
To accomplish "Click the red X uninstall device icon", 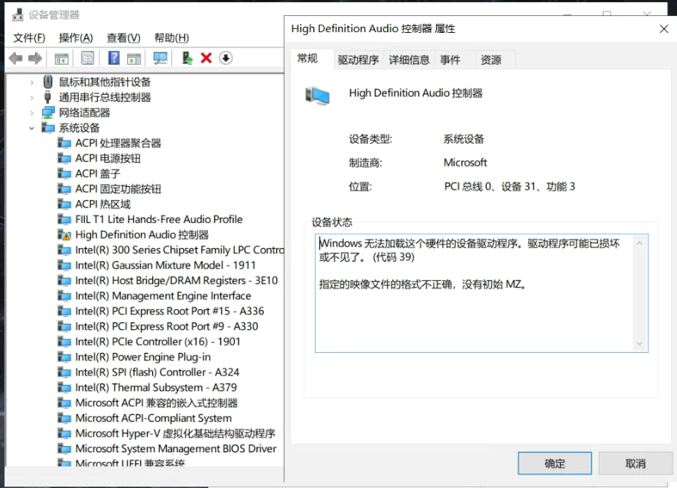I will [207, 58].
